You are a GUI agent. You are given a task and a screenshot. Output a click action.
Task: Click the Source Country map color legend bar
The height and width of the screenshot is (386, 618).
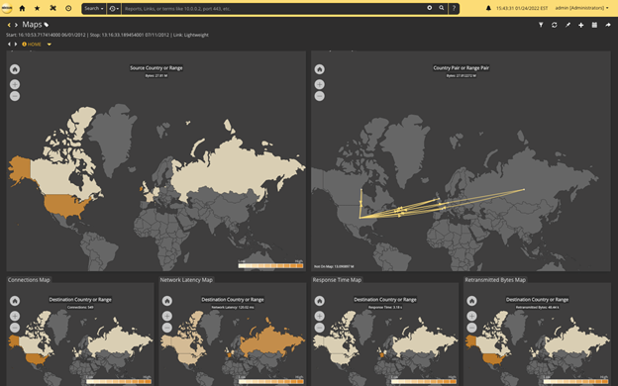pos(270,266)
